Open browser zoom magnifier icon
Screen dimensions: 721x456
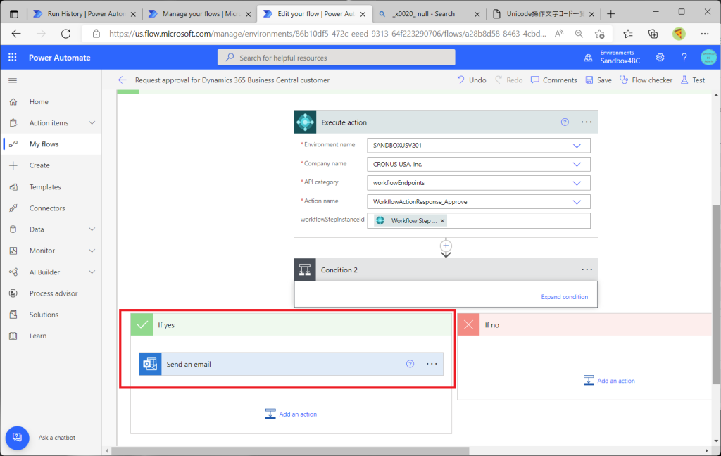(579, 34)
